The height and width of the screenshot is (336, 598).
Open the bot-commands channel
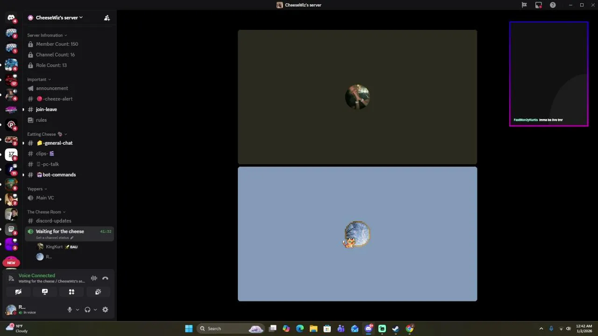70,175
